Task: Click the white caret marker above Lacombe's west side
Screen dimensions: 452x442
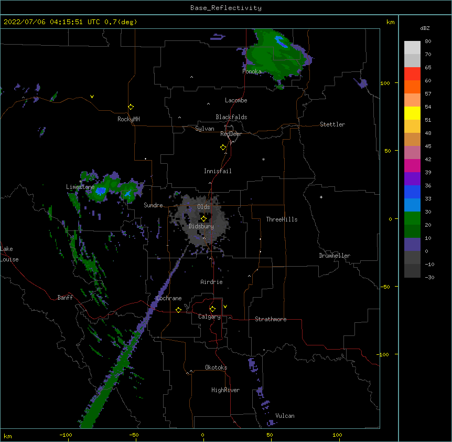Action: [x=208, y=104]
